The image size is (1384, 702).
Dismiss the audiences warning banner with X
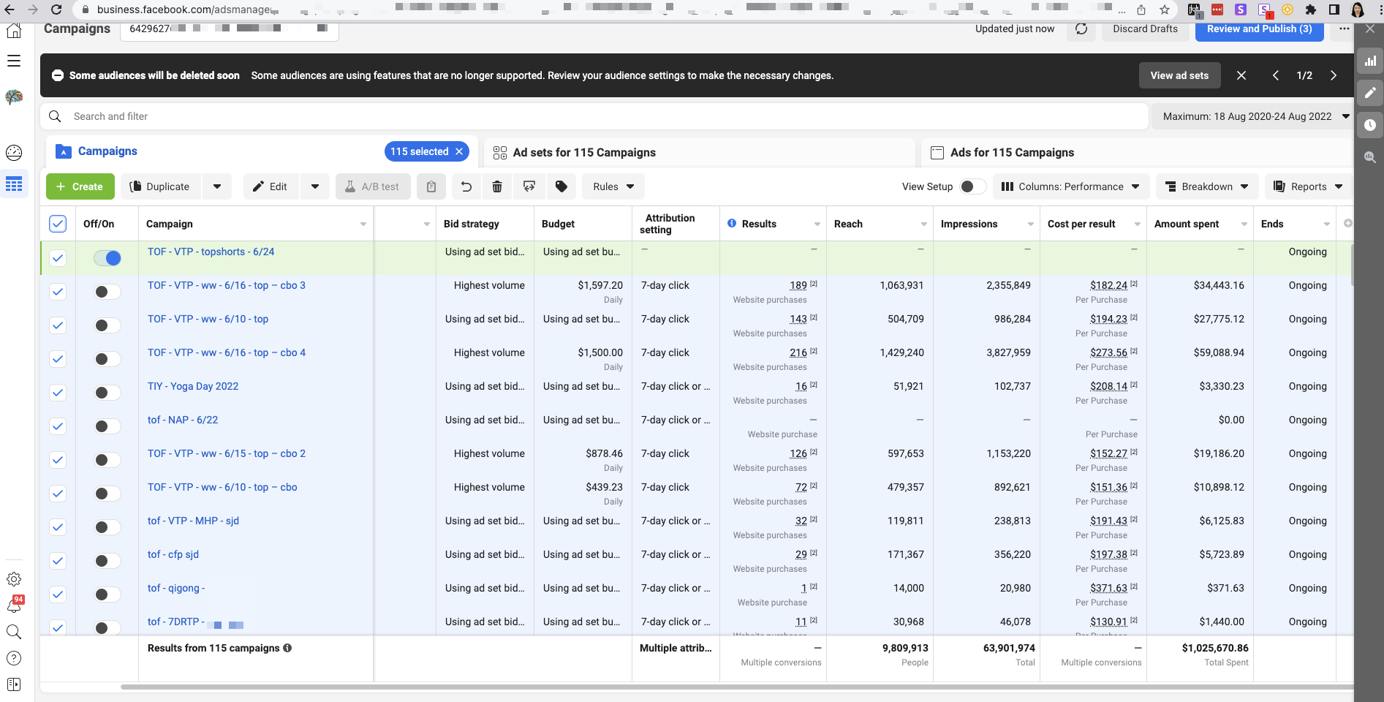click(1241, 75)
